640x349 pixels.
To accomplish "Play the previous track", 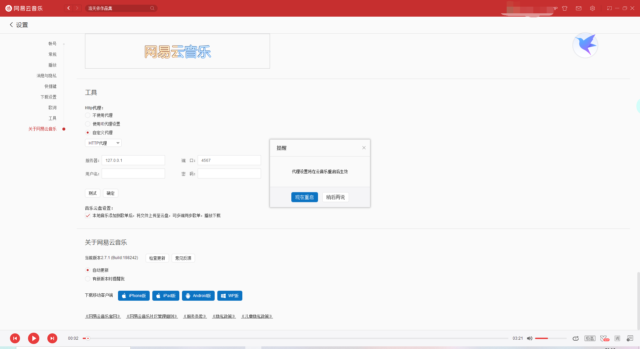I will click(x=15, y=338).
